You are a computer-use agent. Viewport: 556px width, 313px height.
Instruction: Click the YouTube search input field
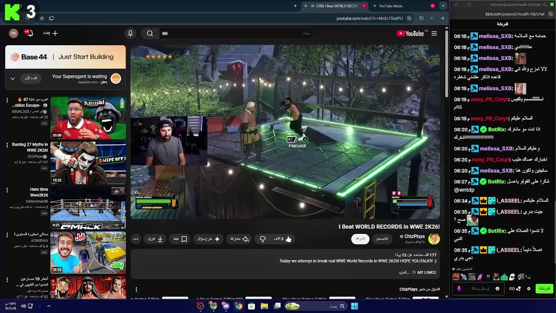tap(236, 33)
